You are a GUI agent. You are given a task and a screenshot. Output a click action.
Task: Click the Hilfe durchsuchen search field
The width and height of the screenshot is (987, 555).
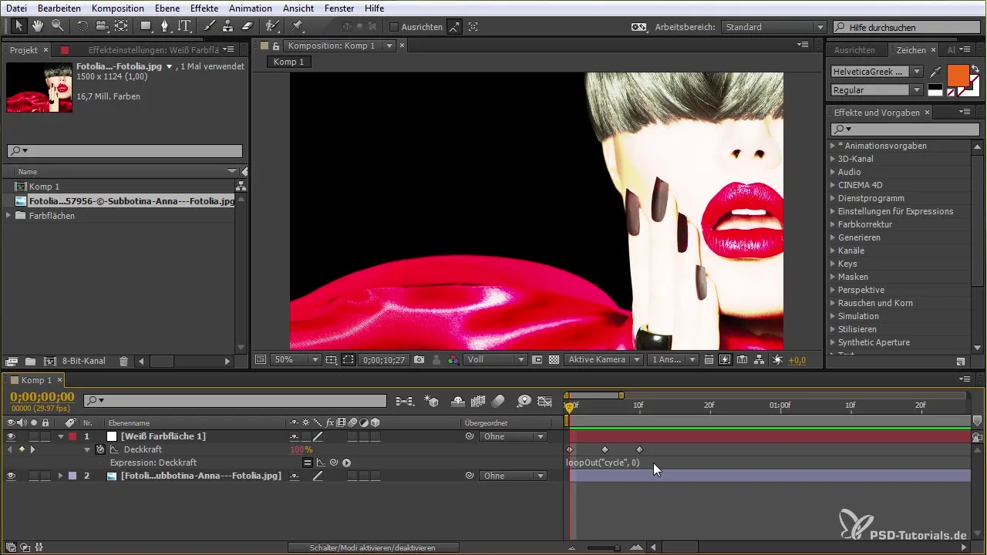[905, 27]
